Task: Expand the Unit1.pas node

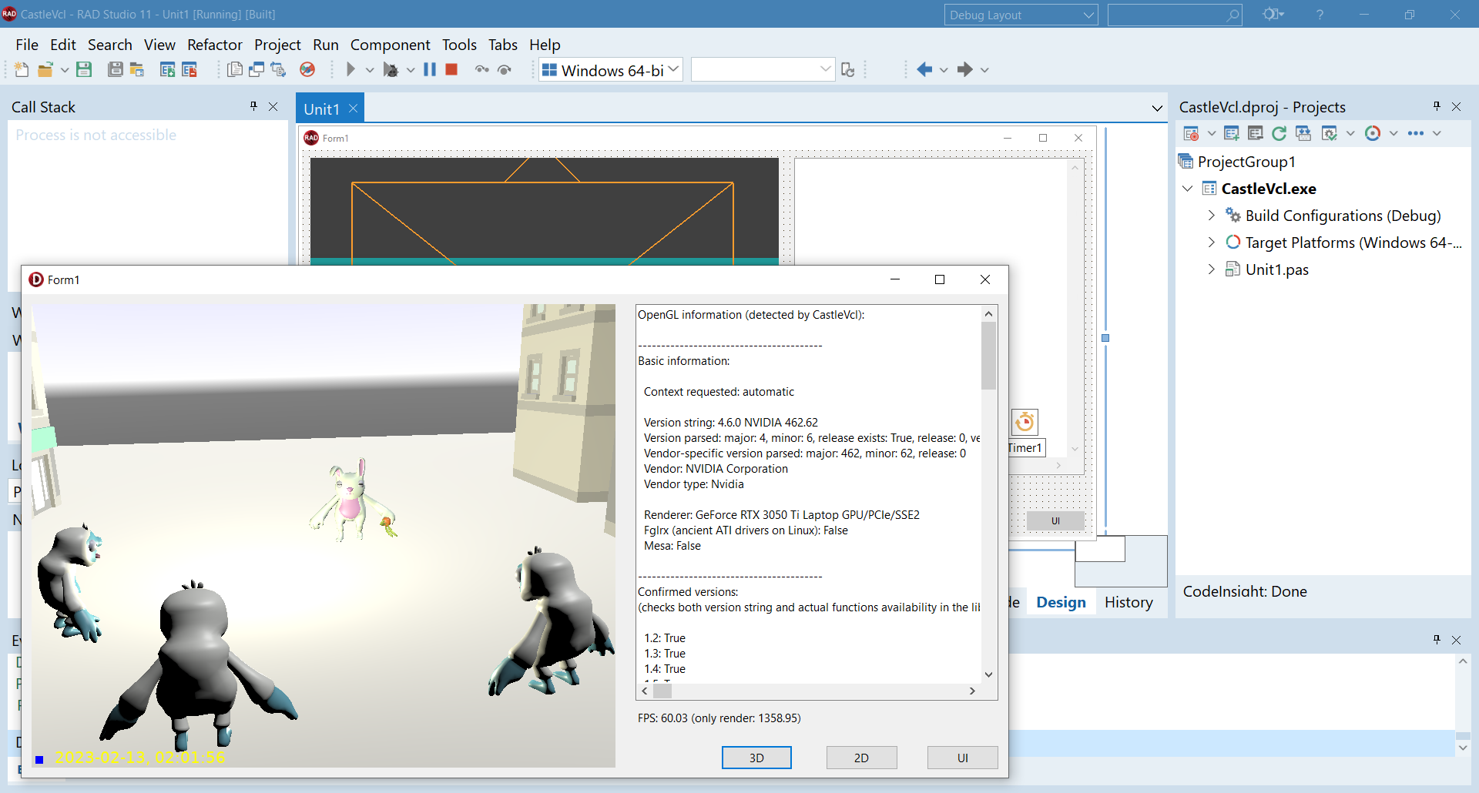Action: click(1211, 269)
